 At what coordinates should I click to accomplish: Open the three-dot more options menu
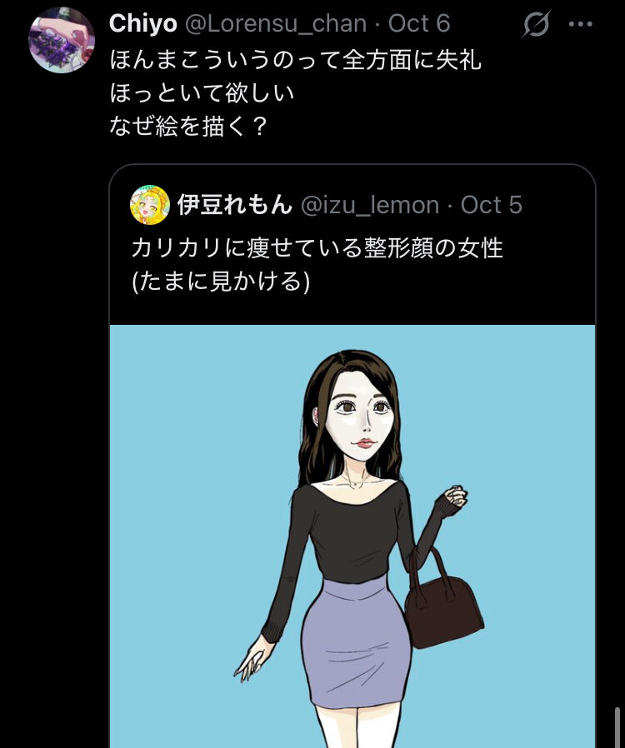pyautogui.click(x=581, y=24)
